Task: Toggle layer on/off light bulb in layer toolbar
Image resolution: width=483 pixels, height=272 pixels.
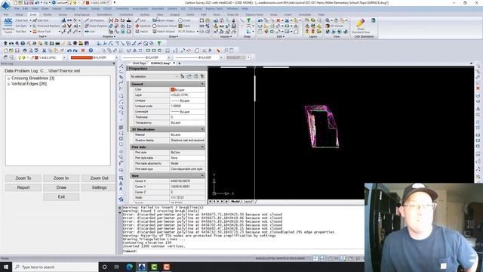Action: tap(20, 57)
